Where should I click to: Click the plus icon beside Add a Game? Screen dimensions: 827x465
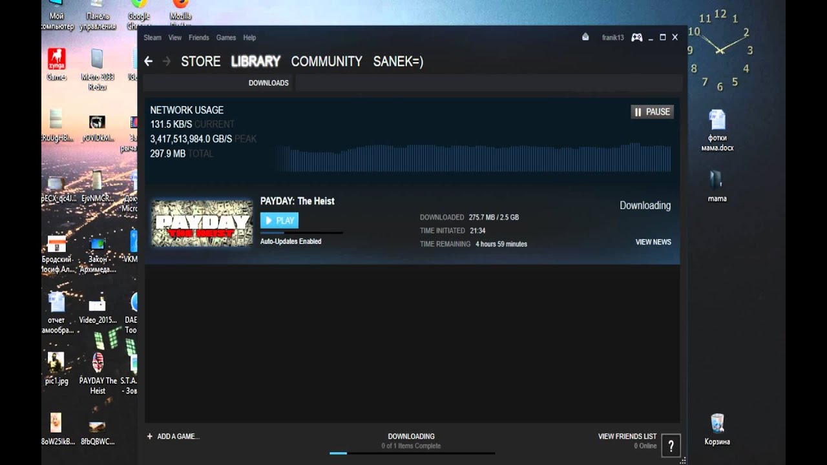(x=150, y=437)
